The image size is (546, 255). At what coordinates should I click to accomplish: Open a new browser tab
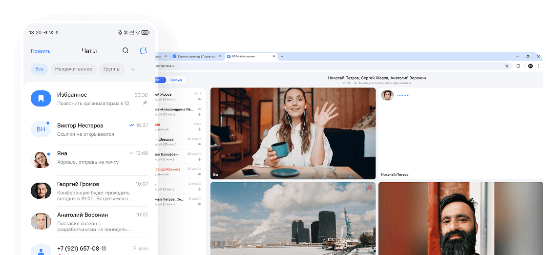pyautogui.click(x=281, y=56)
